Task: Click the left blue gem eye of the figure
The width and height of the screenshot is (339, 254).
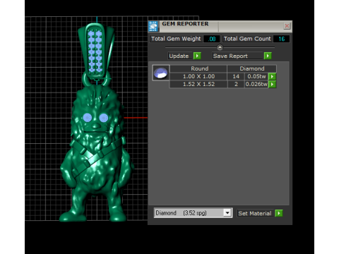Action: 87,118
